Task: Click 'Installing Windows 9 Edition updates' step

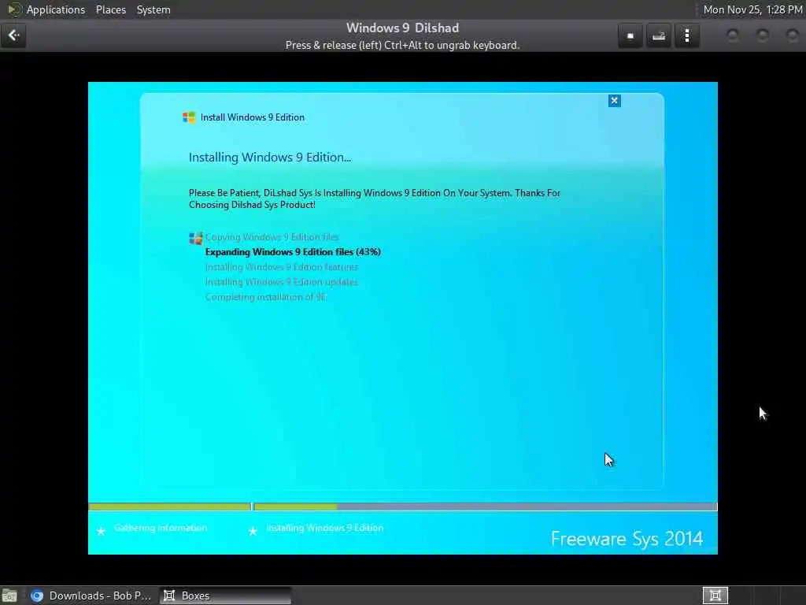Action: click(281, 282)
